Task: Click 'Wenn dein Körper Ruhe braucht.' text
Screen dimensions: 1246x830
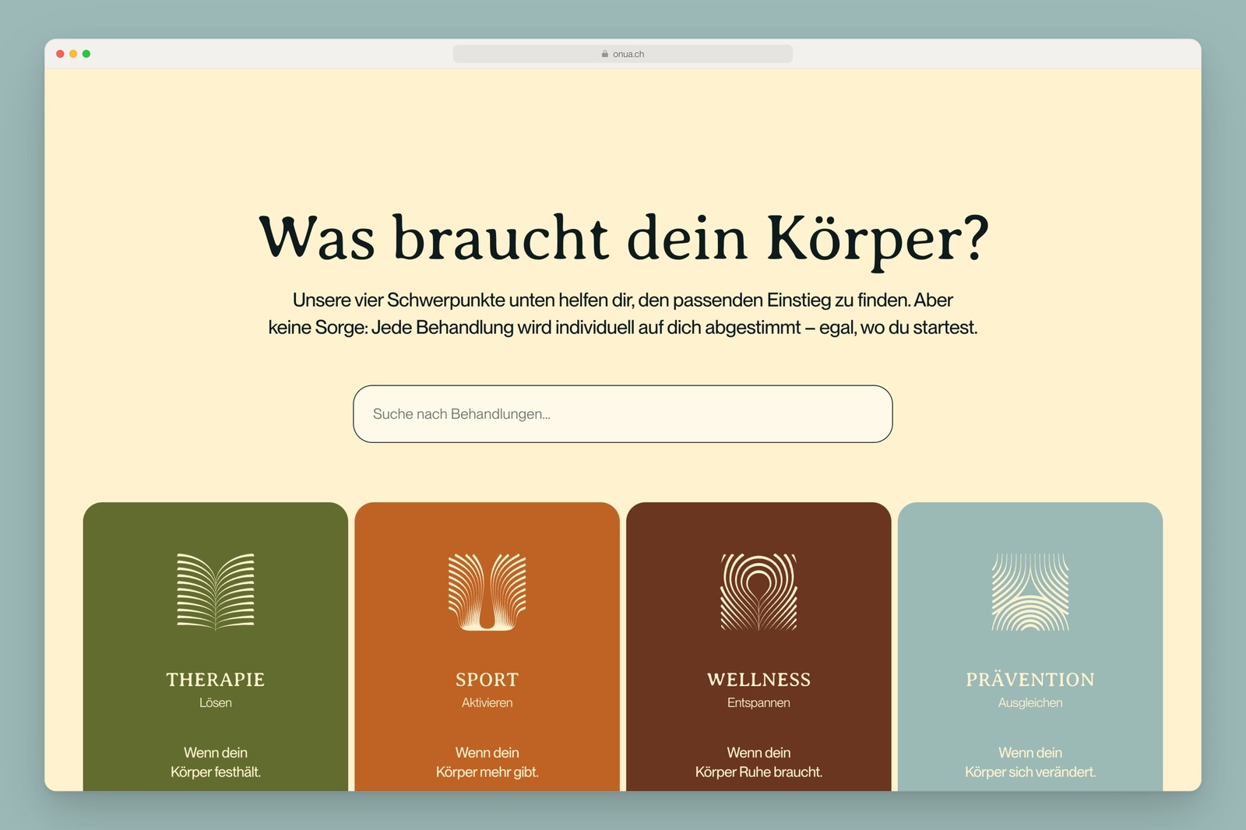Action: pos(759,762)
